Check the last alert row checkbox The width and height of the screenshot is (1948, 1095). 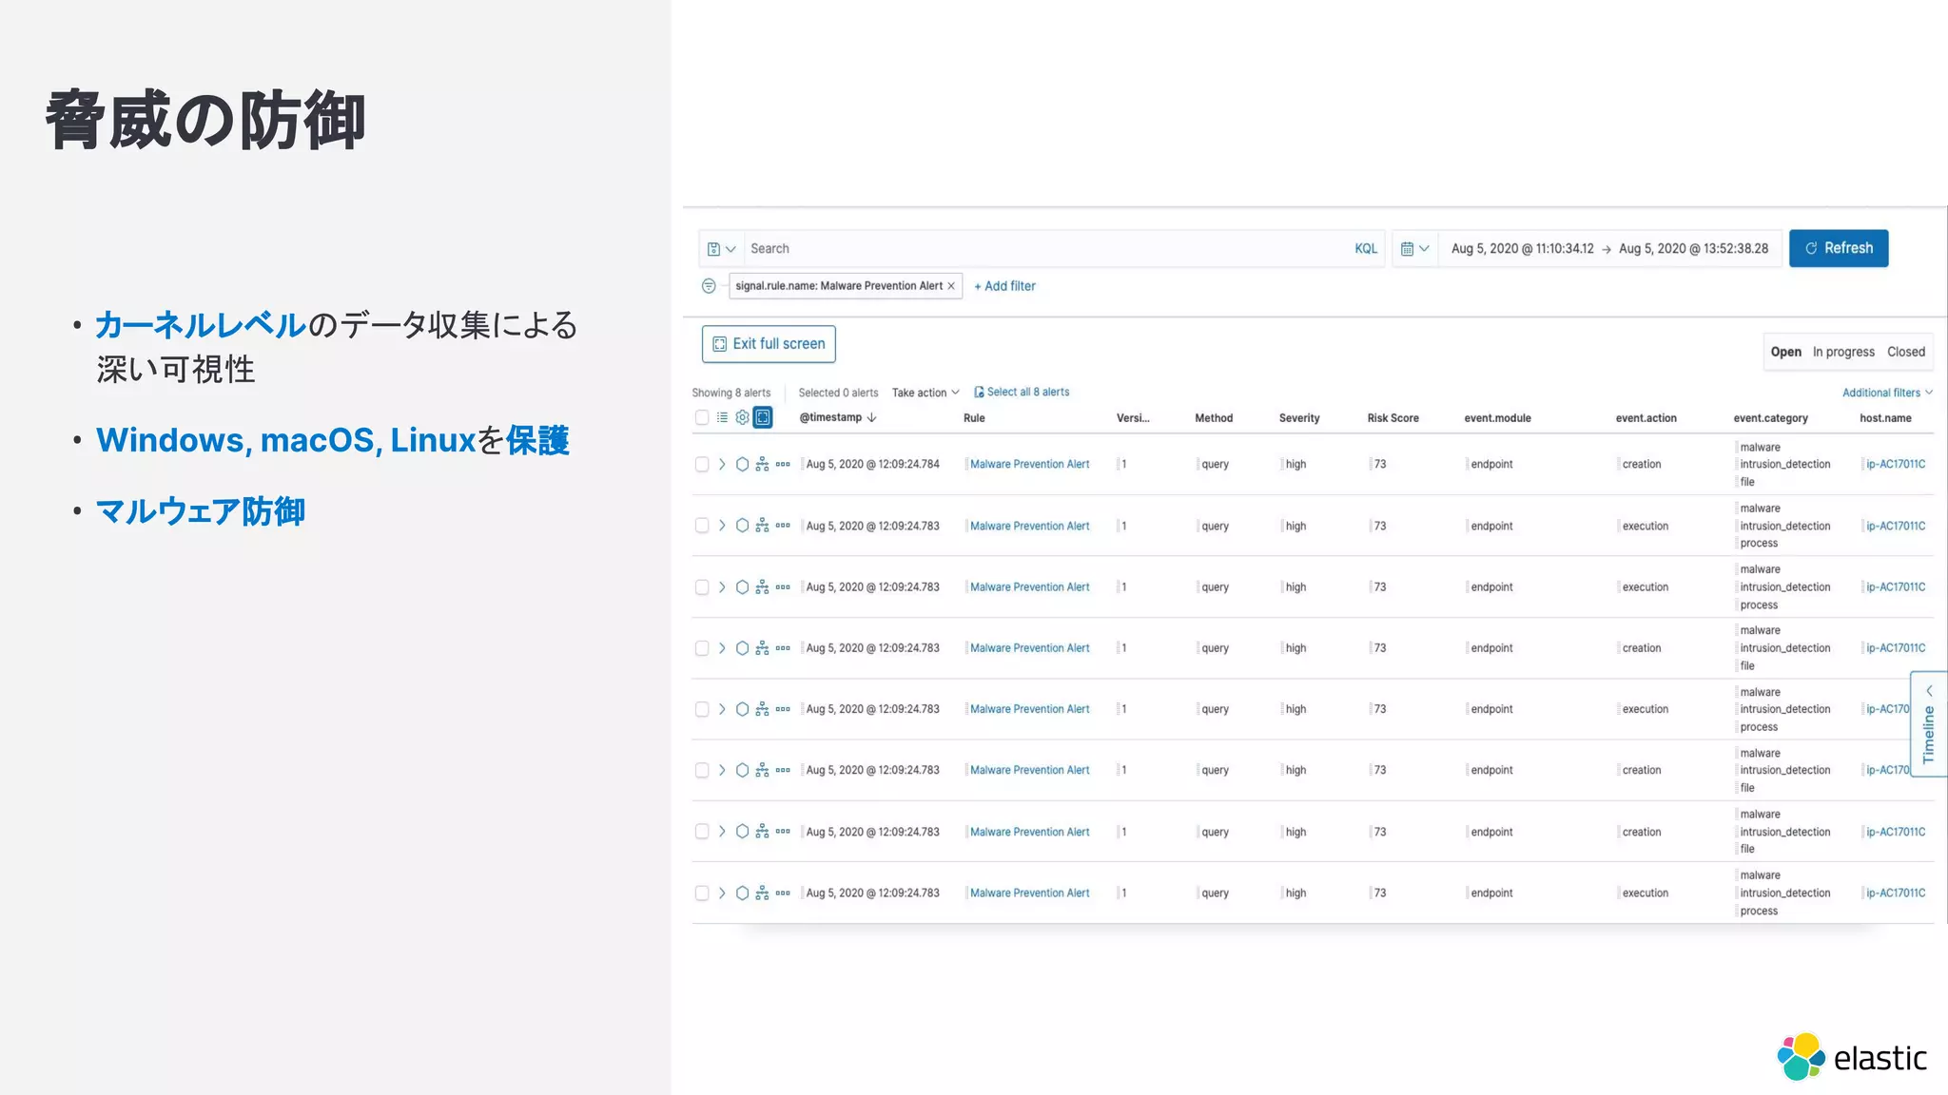pyautogui.click(x=702, y=893)
